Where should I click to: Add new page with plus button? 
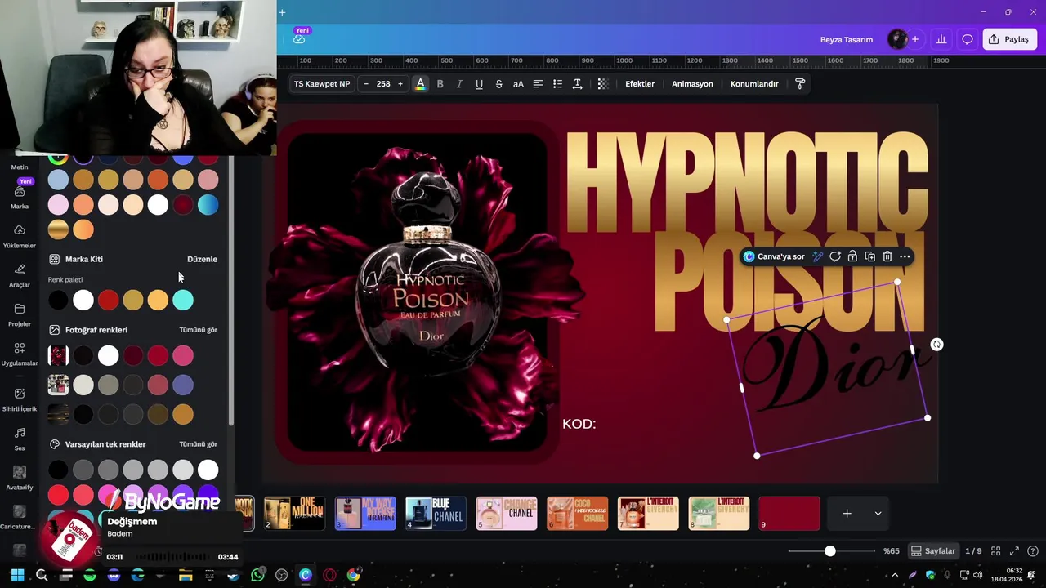(847, 514)
